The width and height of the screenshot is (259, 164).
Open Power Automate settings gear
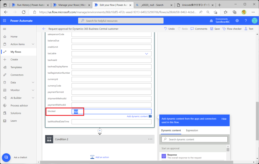point(237,21)
